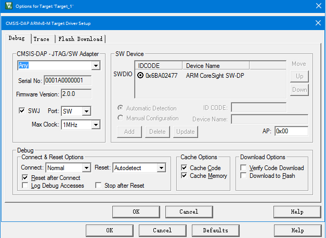Viewport: 326px width, 238px height.
Task: Enable Download to Flash checkbox
Action: (243, 175)
